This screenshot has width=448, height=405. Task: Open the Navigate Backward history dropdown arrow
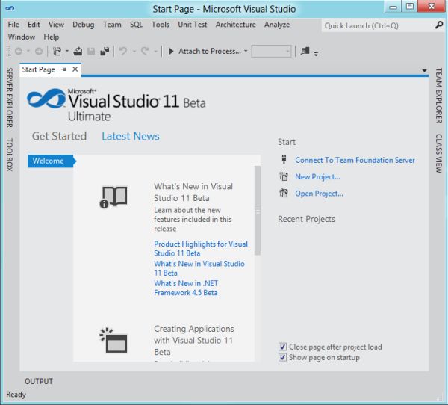click(x=28, y=52)
